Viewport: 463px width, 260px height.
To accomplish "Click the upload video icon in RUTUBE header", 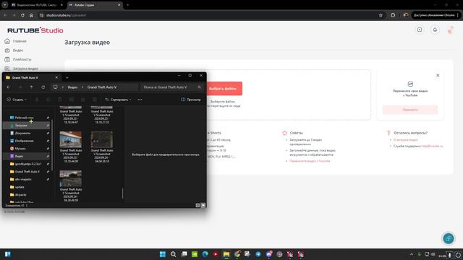I will coord(420,30).
